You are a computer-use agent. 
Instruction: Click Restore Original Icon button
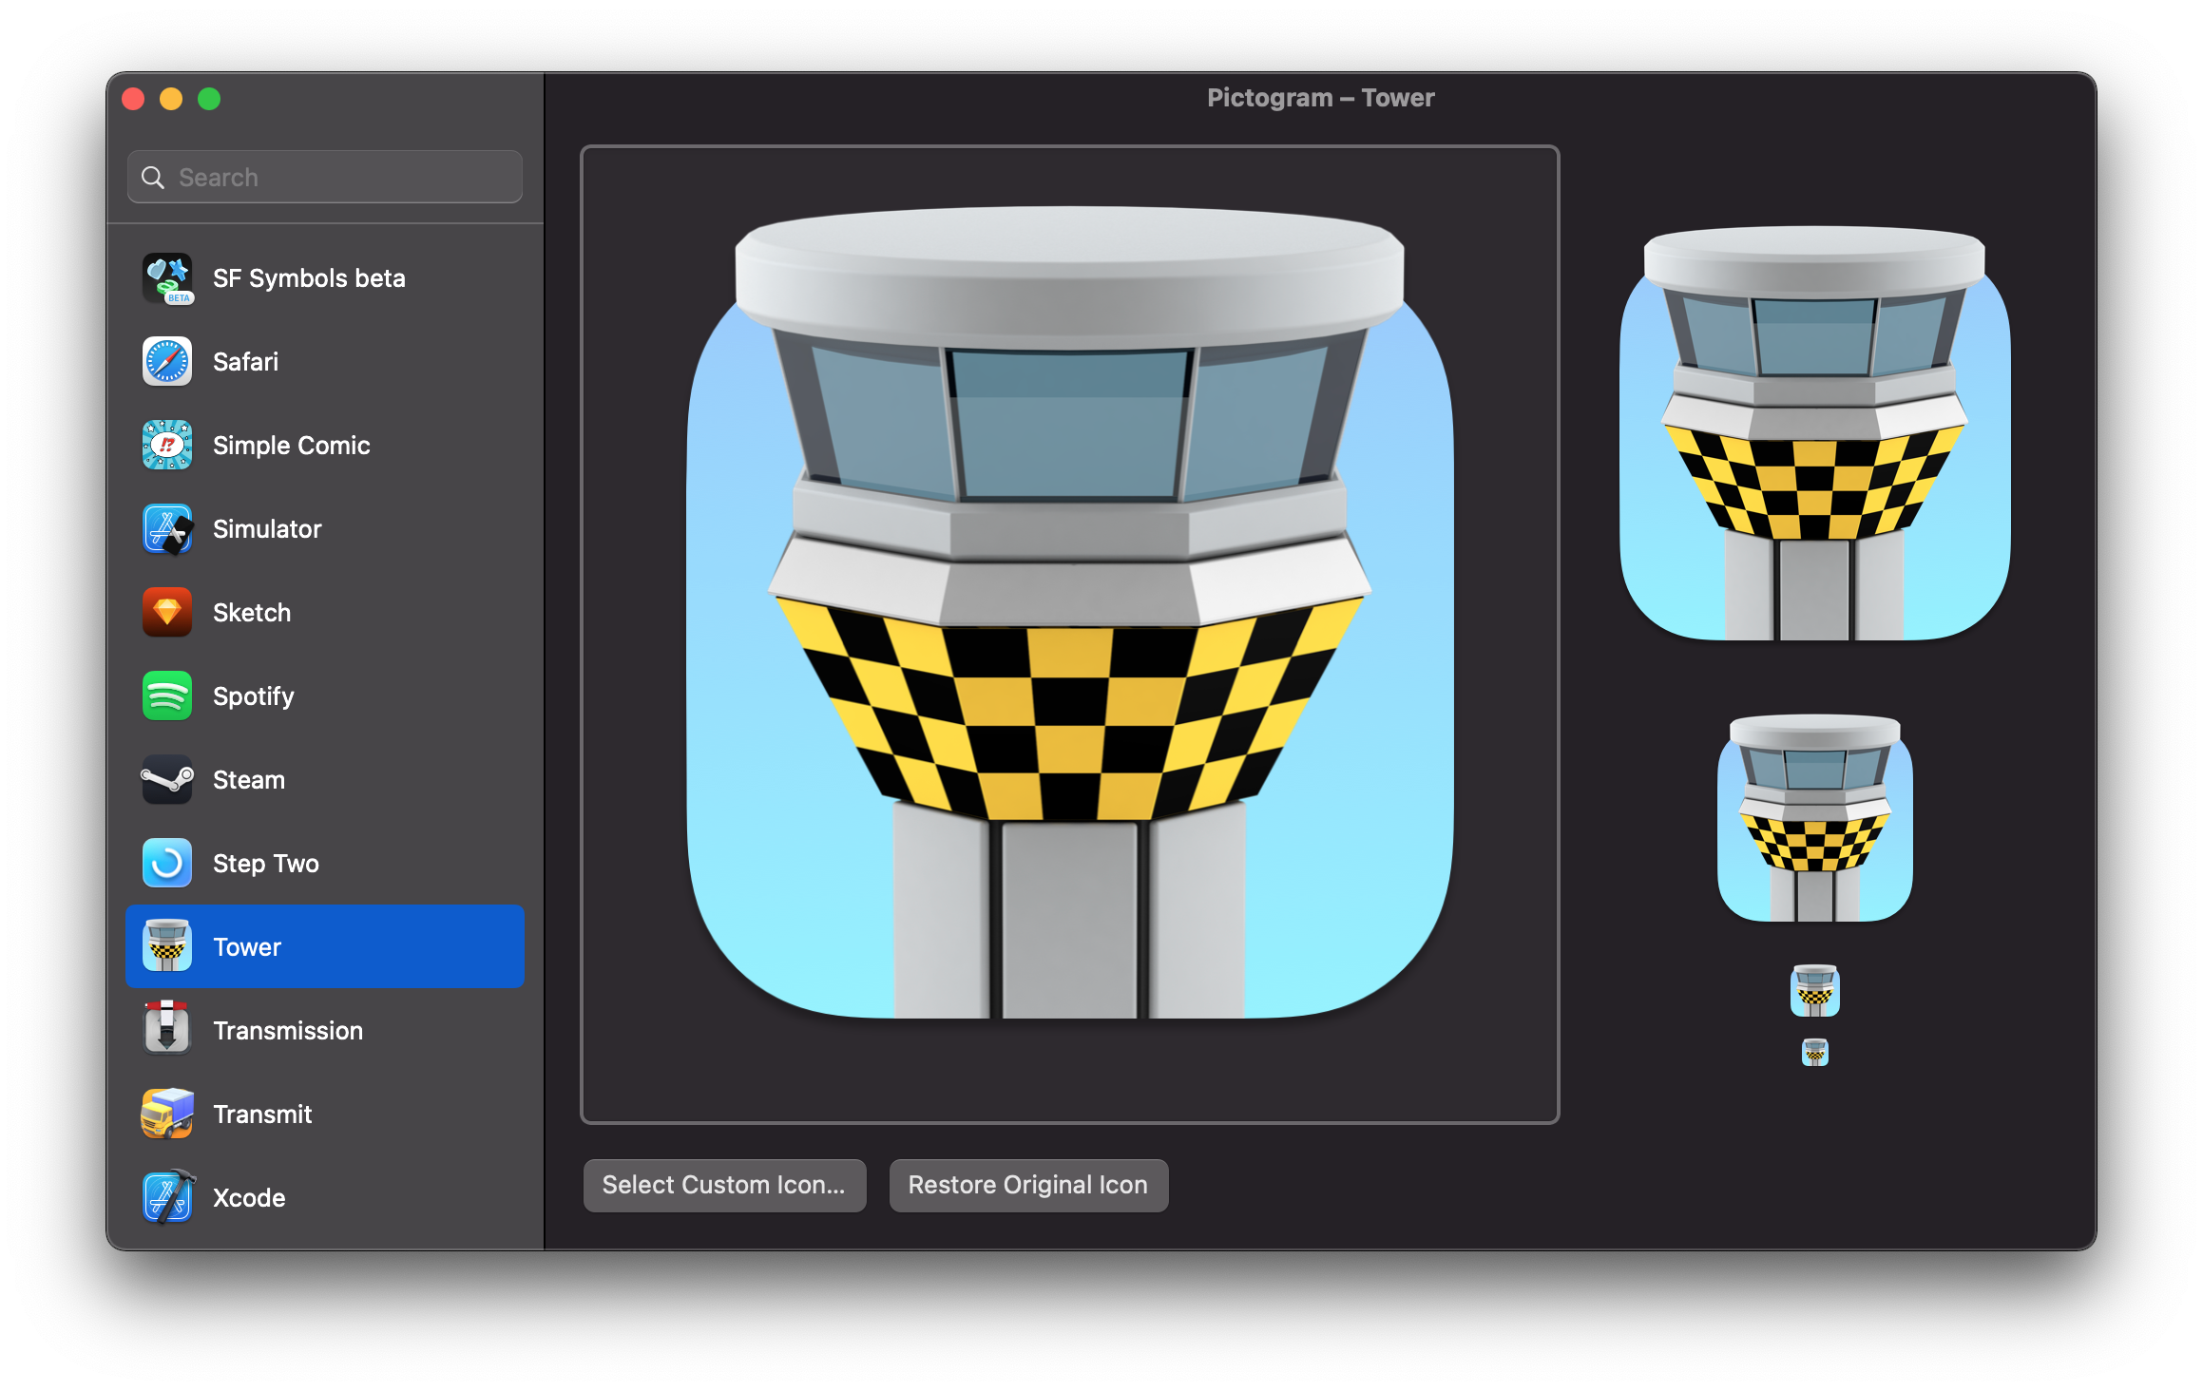[1027, 1185]
